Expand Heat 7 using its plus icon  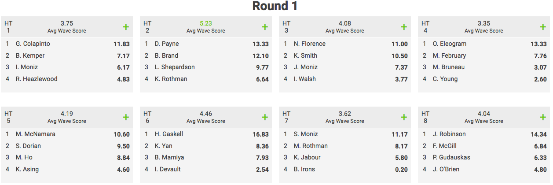pyautogui.click(x=404, y=117)
